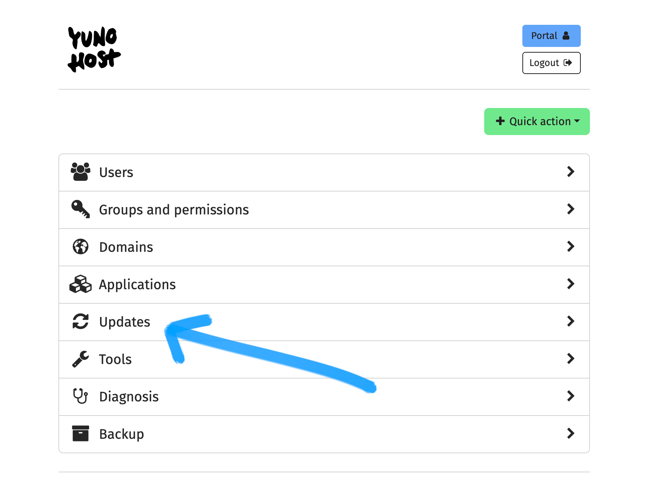Click the Portal button
656x480 pixels.
551,35
